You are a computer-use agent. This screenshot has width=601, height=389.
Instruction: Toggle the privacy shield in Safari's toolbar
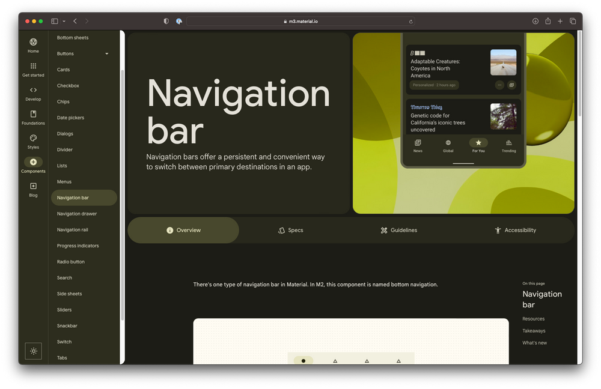(x=165, y=20)
